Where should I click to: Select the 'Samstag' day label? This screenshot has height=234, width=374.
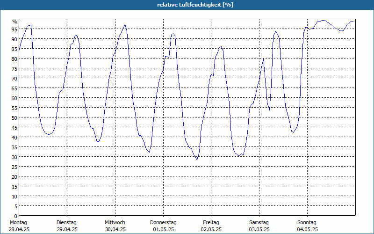pos(259,223)
